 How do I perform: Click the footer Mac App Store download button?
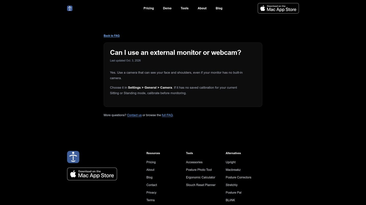(92, 174)
